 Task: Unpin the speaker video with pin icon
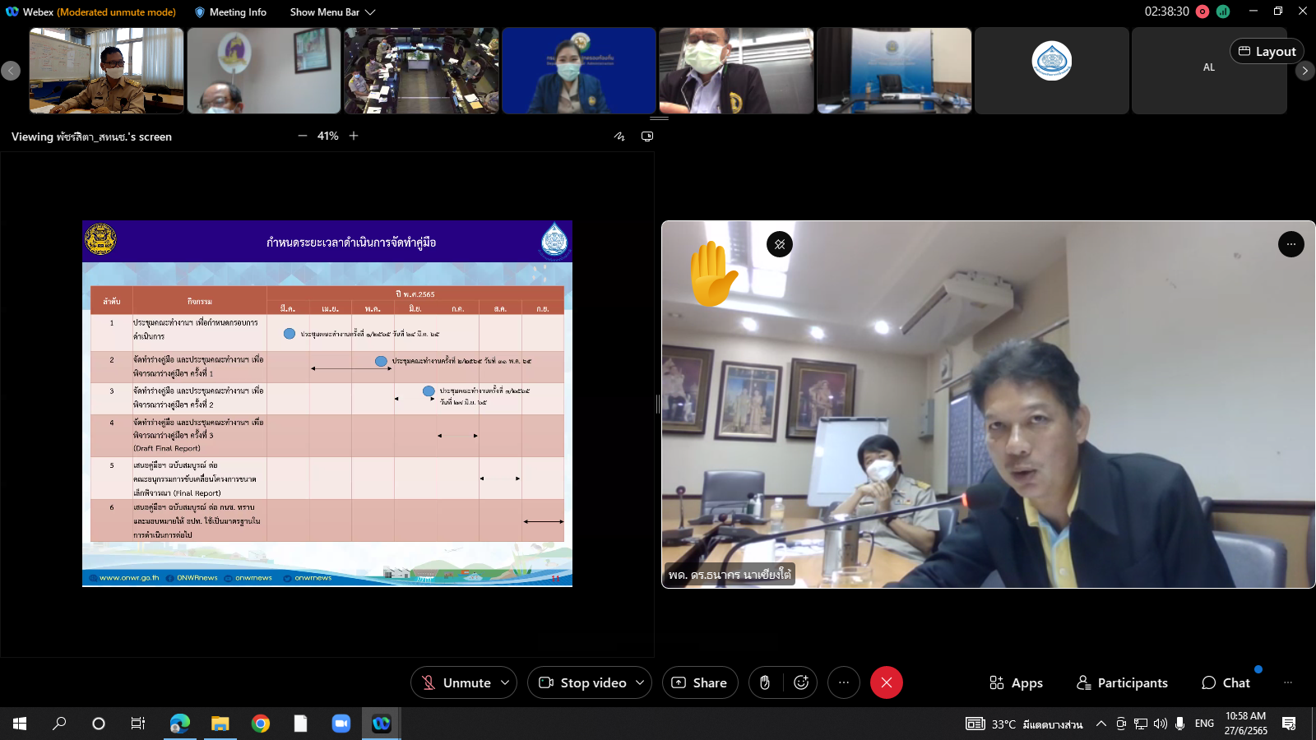tap(780, 244)
